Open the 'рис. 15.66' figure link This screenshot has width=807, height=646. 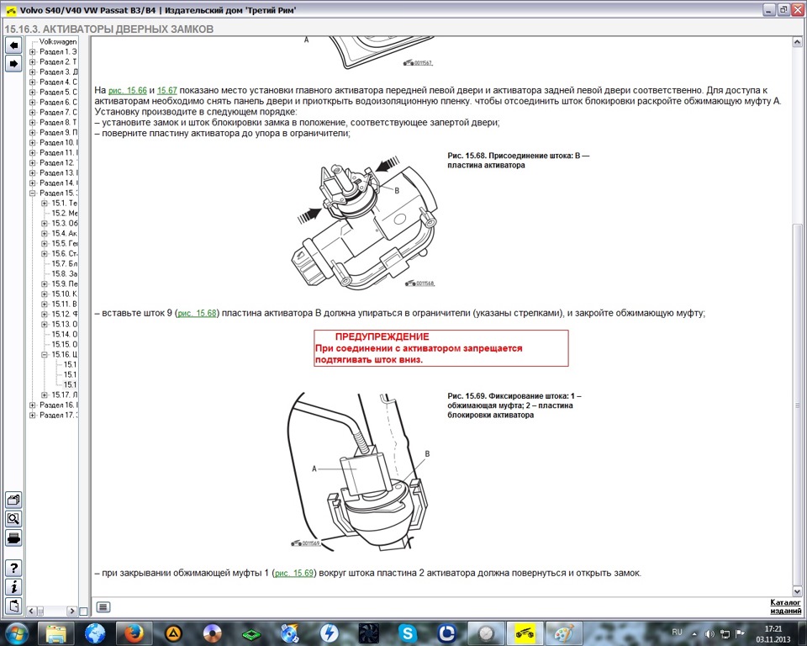click(x=128, y=91)
